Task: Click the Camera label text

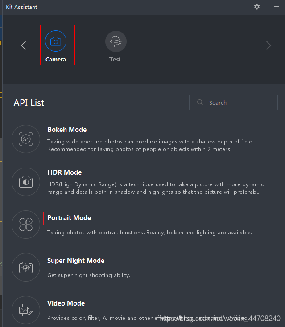Action: point(56,60)
